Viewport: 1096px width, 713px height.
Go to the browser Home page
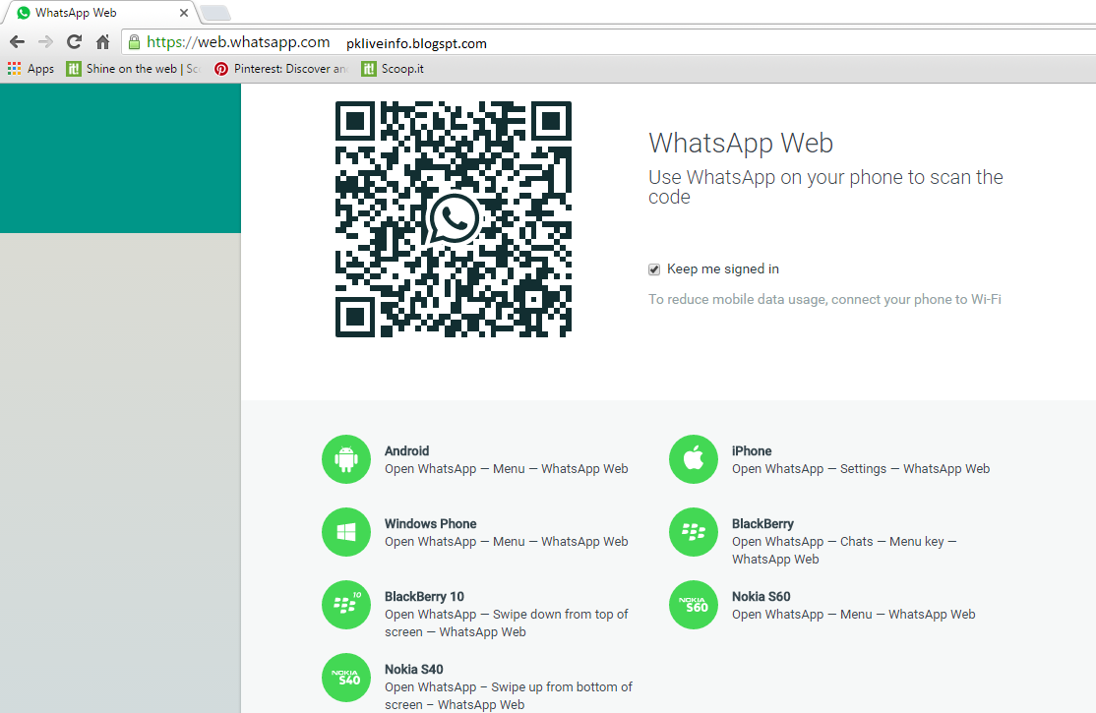(x=102, y=42)
